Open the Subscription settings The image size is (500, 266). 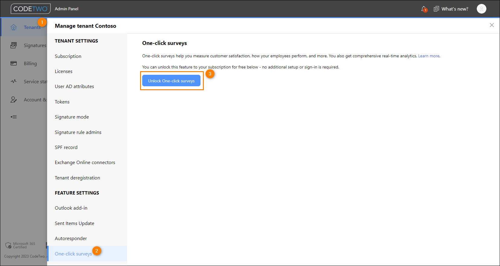pos(68,56)
